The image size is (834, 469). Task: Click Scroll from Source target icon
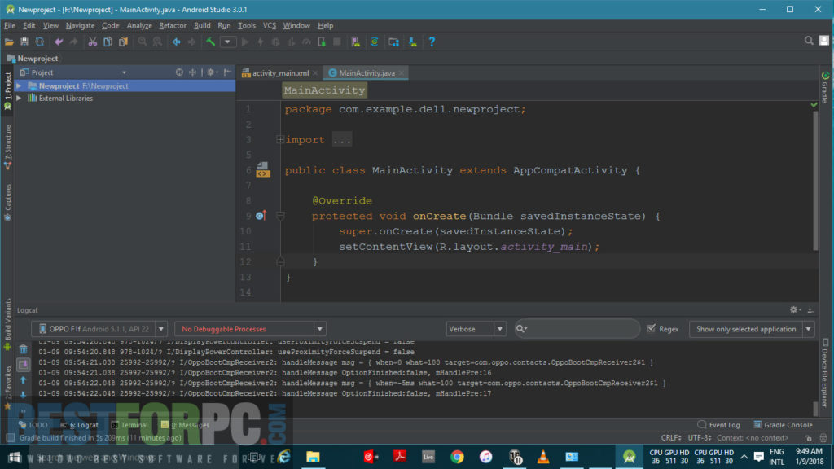(x=179, y=72)
